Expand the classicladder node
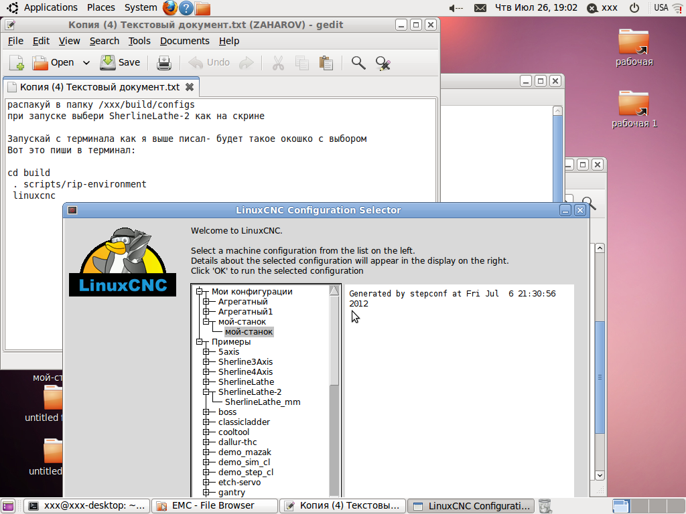 (x=206, y=422)
